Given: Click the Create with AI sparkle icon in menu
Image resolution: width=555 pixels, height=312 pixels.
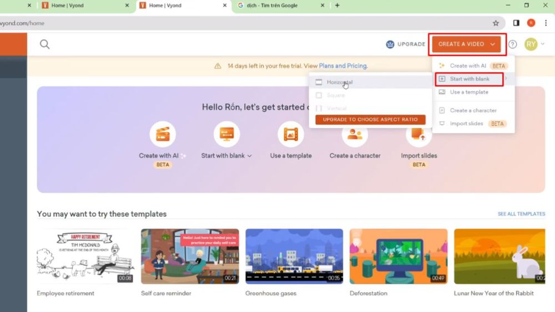Looking at the screenshot, I should 442,66.
